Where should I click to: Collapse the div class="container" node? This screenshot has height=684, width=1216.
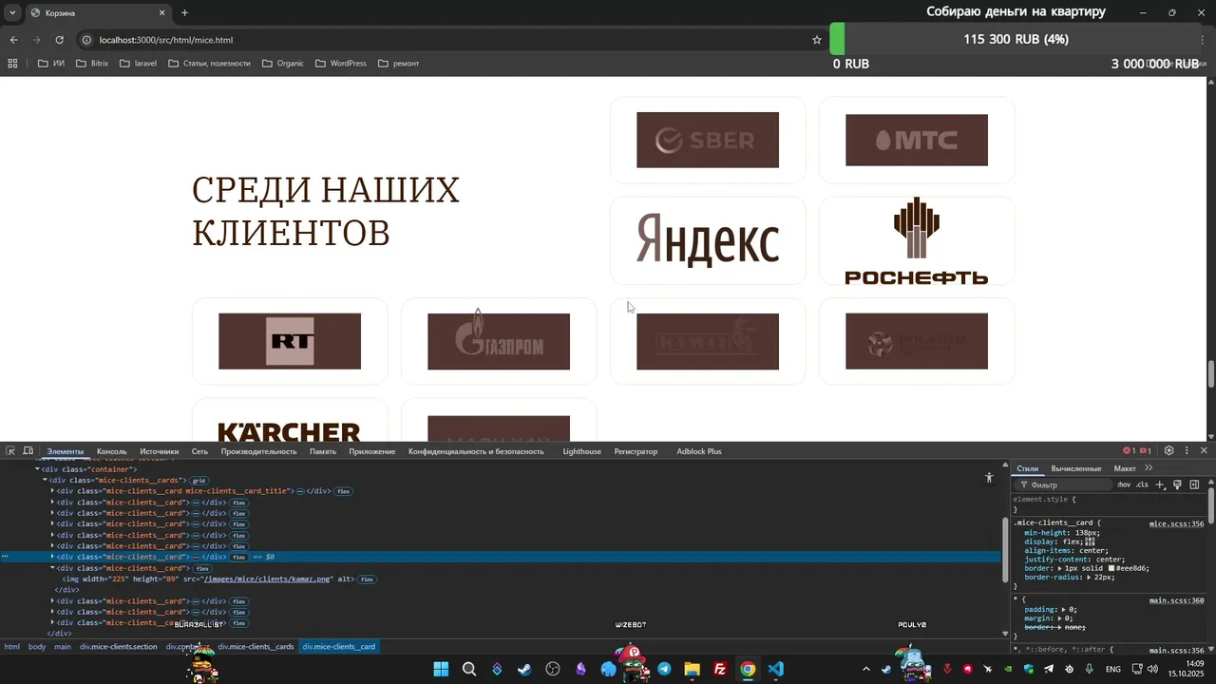coord(38,469)
